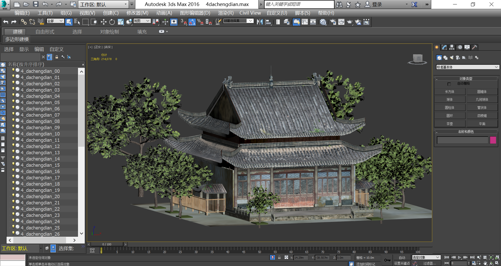Click the object name input field
This screenshot has width=501, height=266.
click(x=462, y=140)
